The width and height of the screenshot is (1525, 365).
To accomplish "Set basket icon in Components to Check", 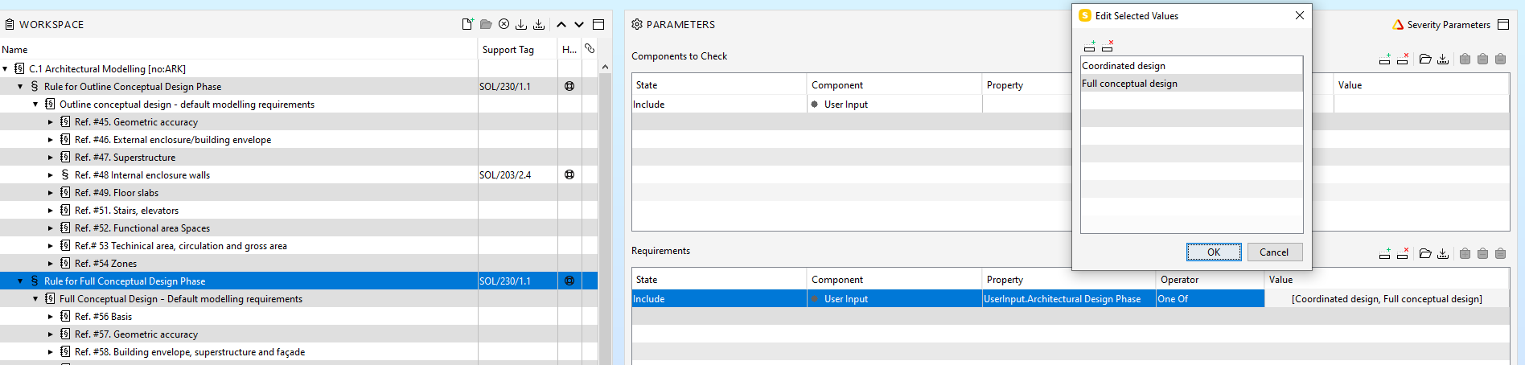I will [x=1500, y=59].
